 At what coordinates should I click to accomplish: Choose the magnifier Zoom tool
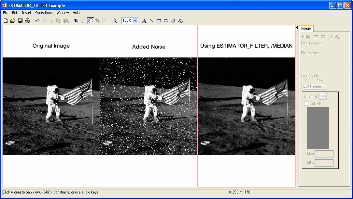(115, 21)
